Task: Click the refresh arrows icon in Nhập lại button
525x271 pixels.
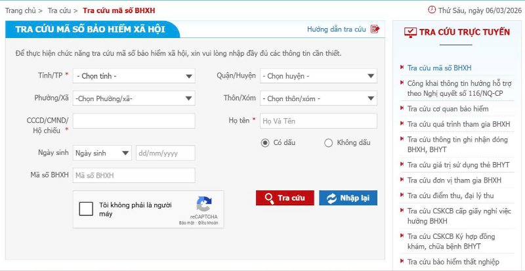Action: click(331, 198)
